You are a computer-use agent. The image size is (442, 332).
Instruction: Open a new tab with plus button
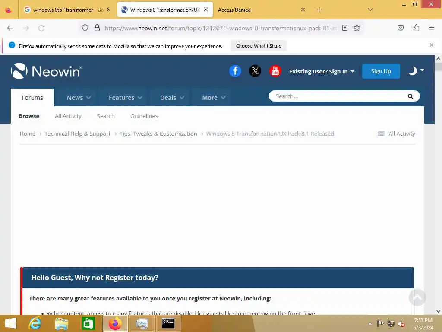[x=319, y=10]
